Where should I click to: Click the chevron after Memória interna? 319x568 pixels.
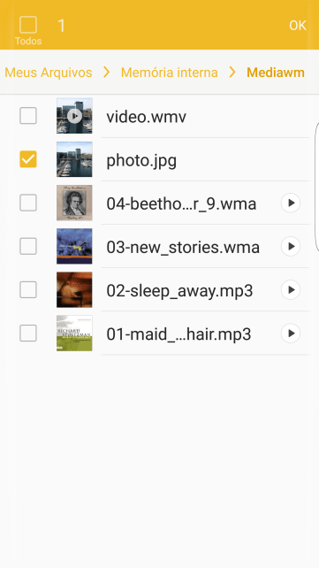click(232, 73)
